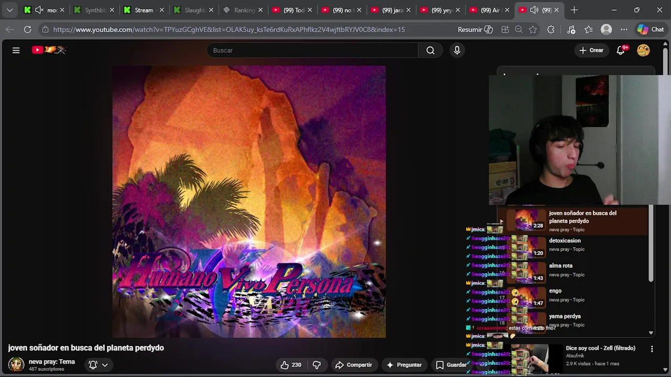Open the app install icon in address bar
671x377 pixels.
[505, 29]
